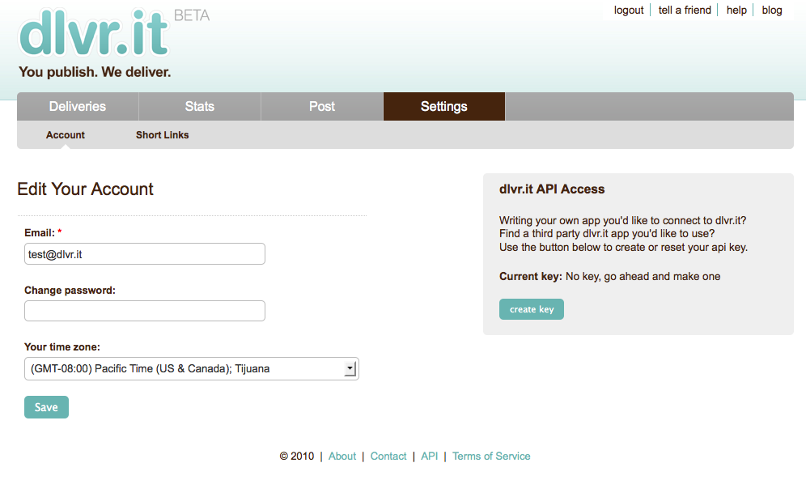Click the logout link
Screen dimensions: 806x480
(629, 11)
